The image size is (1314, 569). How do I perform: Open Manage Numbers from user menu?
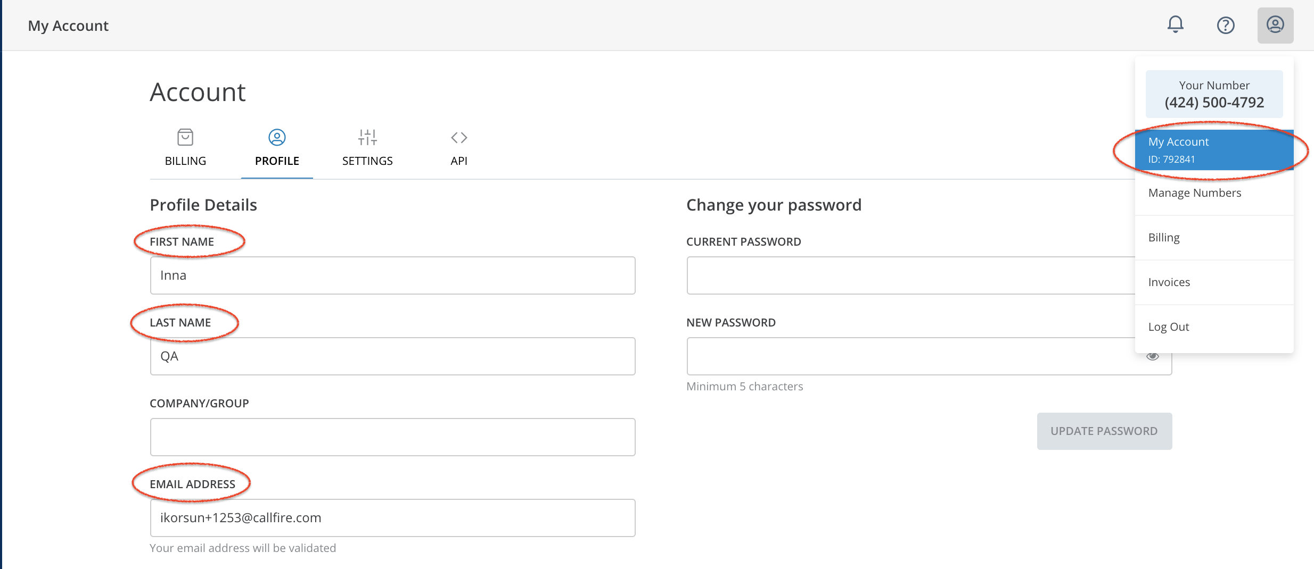click(1195, 193)
